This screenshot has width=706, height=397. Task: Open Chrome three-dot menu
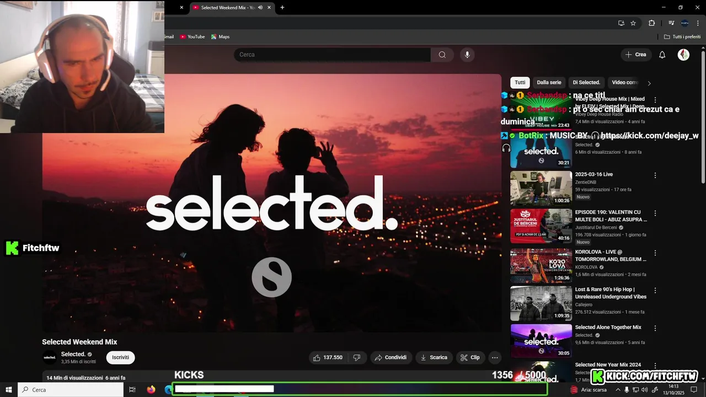click(x=698, y=23)
